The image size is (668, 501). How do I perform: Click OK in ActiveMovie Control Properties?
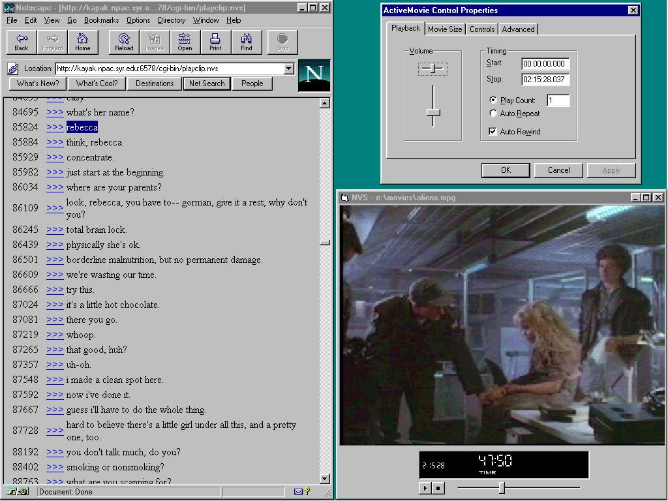(506, 170)
